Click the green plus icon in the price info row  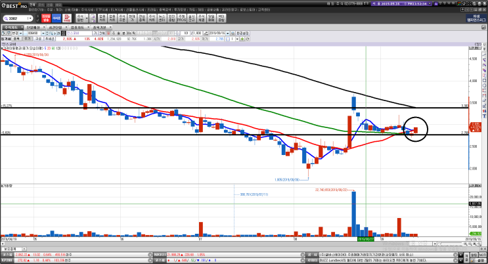point(242,39)
